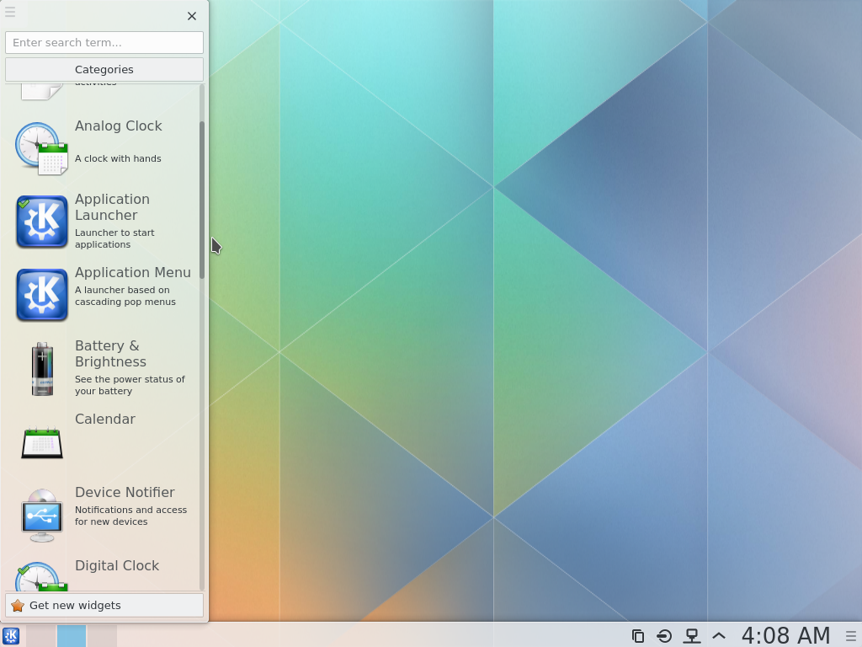
Task: Click the Device Notifier widget icon
Action: (x=41, y=515)
